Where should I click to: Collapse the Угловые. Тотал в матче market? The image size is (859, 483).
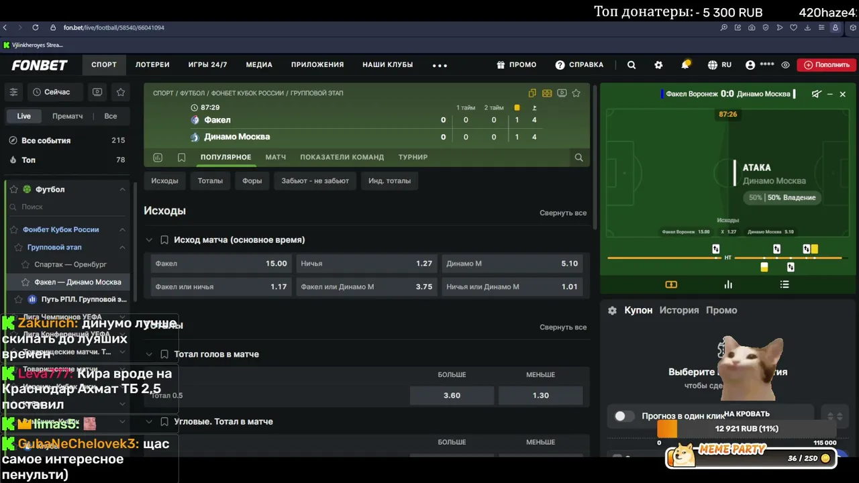coord(149,422)
